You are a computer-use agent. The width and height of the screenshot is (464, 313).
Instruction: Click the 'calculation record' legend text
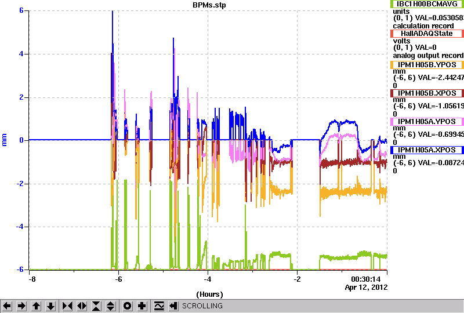click(423, 26)
